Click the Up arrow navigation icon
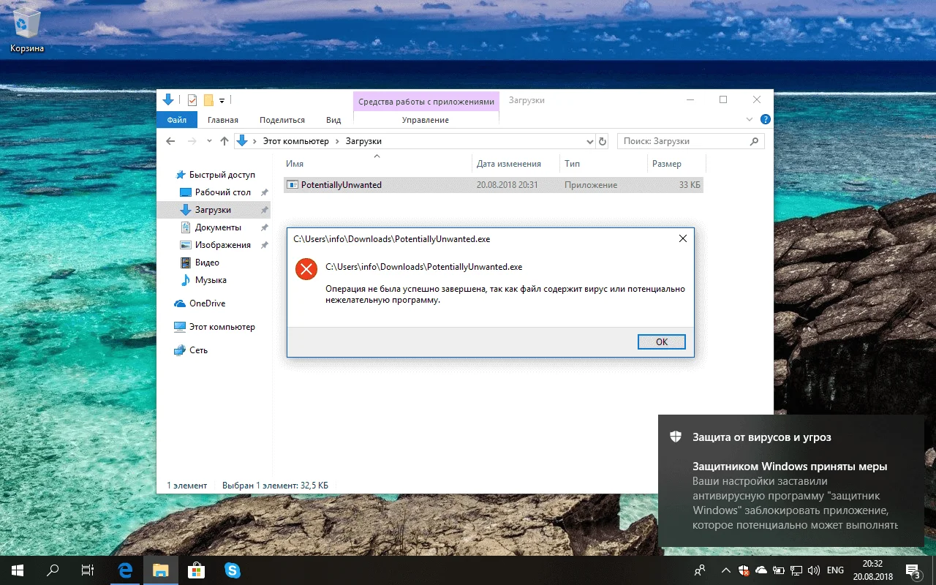The width and height of the screenshot is (936, 585). tap(224, 141)
